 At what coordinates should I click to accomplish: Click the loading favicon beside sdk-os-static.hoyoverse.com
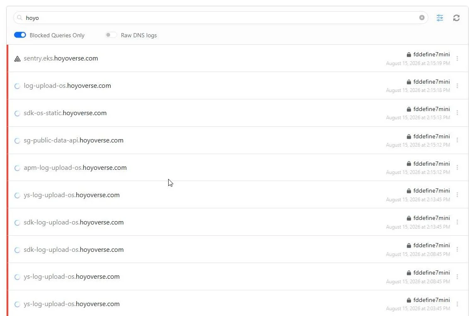tap(17, 113)
